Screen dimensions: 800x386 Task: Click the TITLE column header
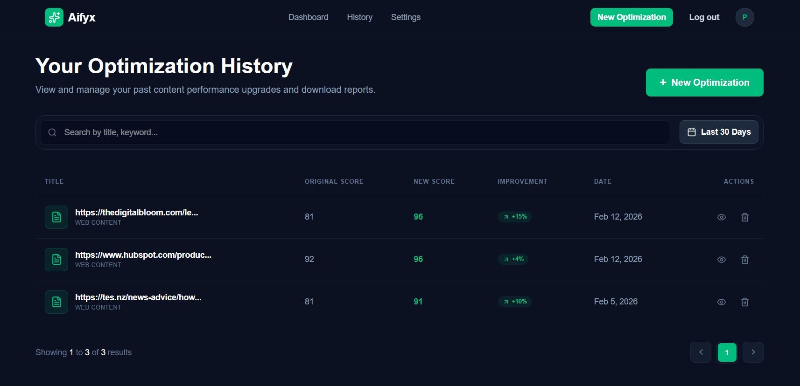coord(54,181)
